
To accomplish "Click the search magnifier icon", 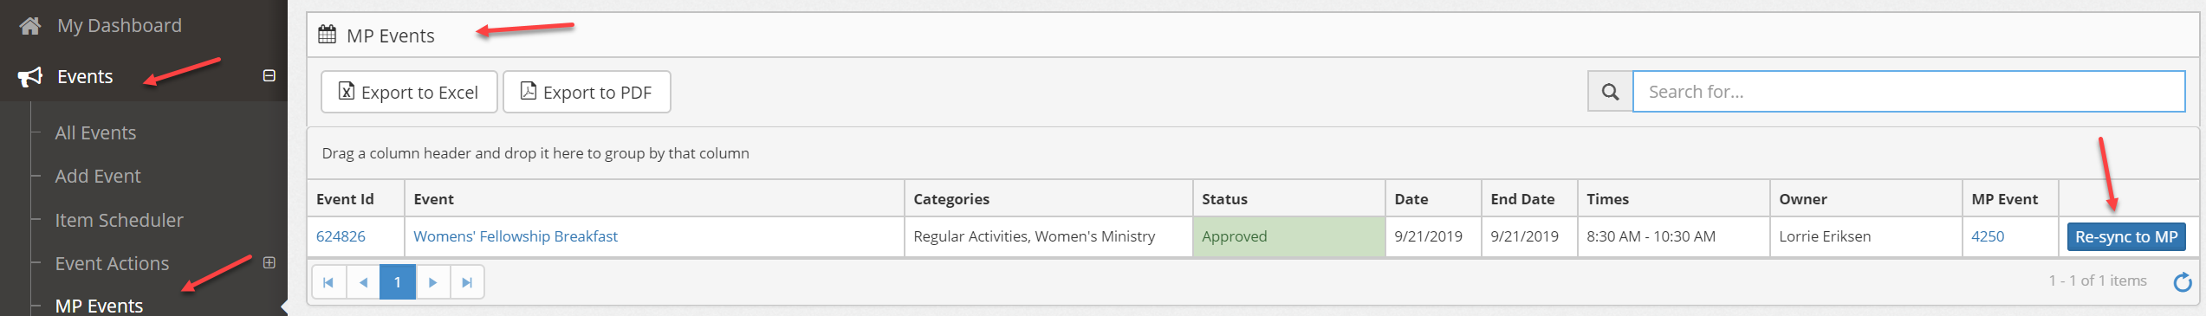I will pos(1610,92).
